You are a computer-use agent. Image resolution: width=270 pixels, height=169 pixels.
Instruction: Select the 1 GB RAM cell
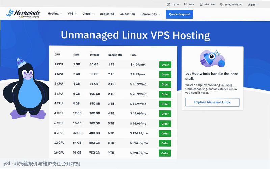coord(77,64)
